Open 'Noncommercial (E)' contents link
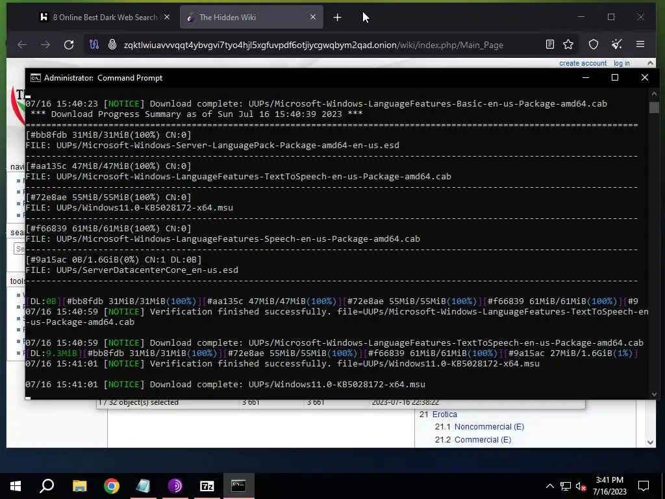 489,427
